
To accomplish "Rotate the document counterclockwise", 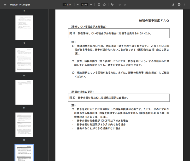I will (104, 5).
